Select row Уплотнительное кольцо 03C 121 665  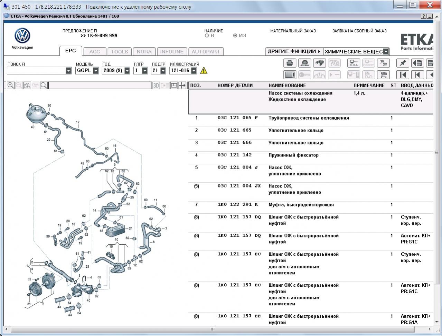pyautogui.click(x=311, y=130)
